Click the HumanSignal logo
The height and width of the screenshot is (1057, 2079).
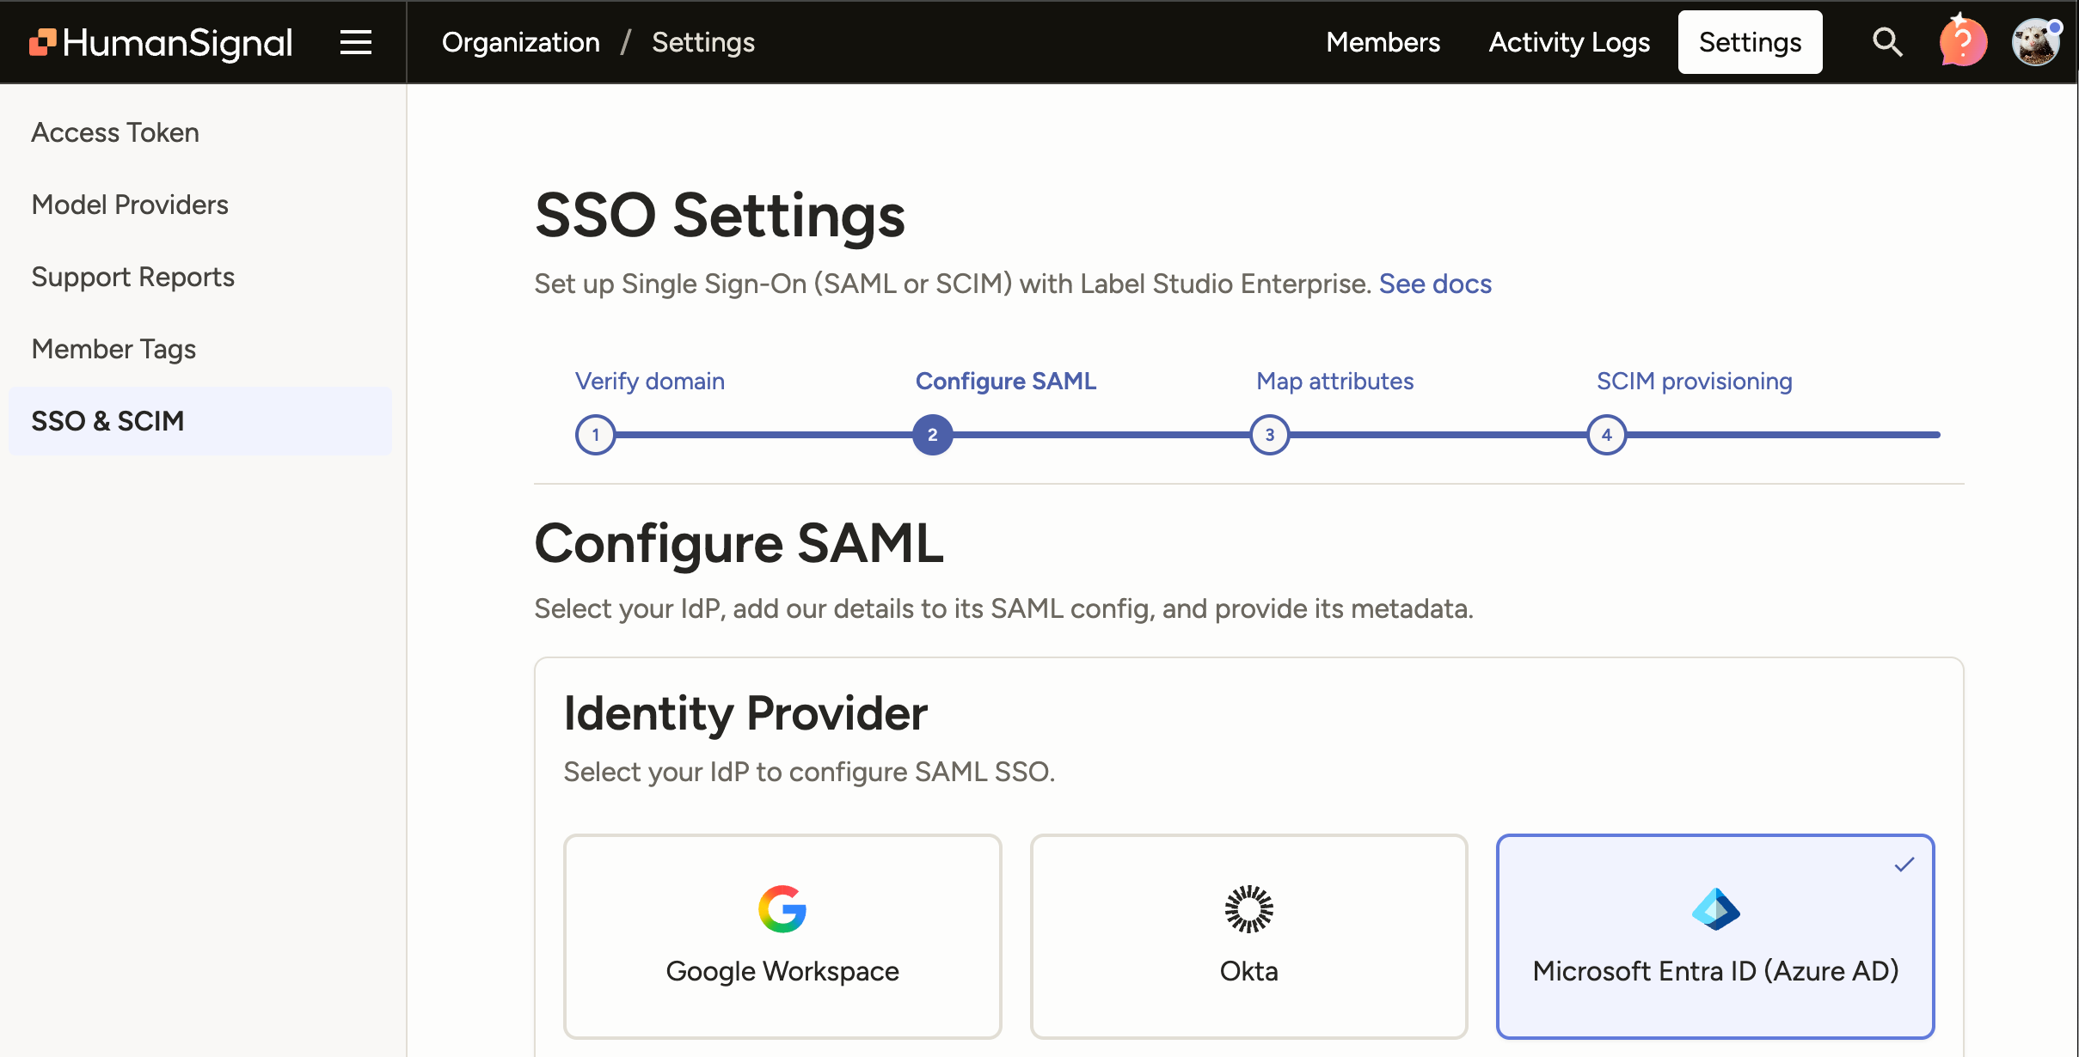click(x=162, y=42)
